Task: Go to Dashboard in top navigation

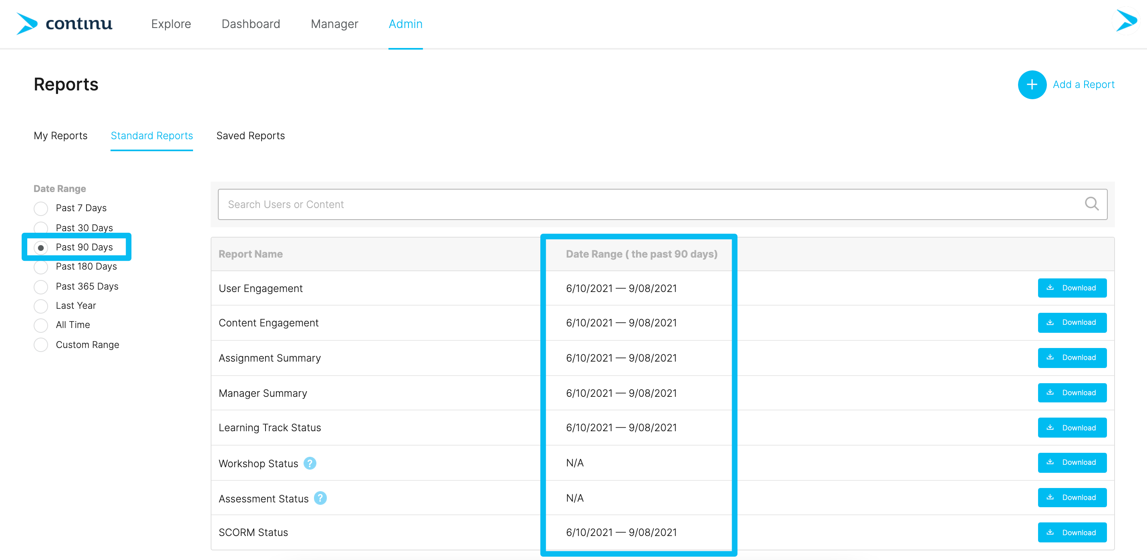Action: tap(251, 24)
